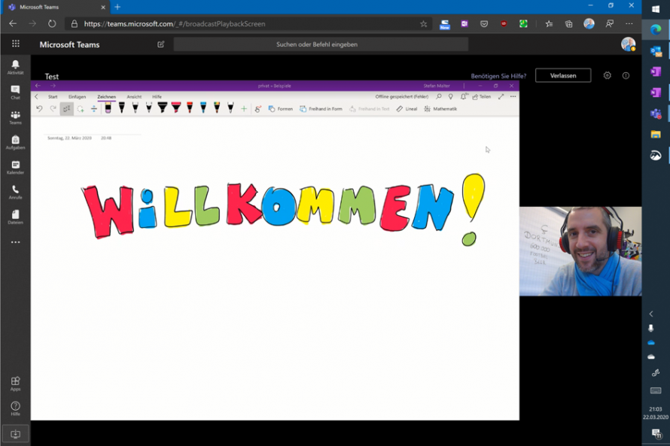Screen dimensions: 670x446
Task: Click the Mathematik button
Action: click(440, 109)
